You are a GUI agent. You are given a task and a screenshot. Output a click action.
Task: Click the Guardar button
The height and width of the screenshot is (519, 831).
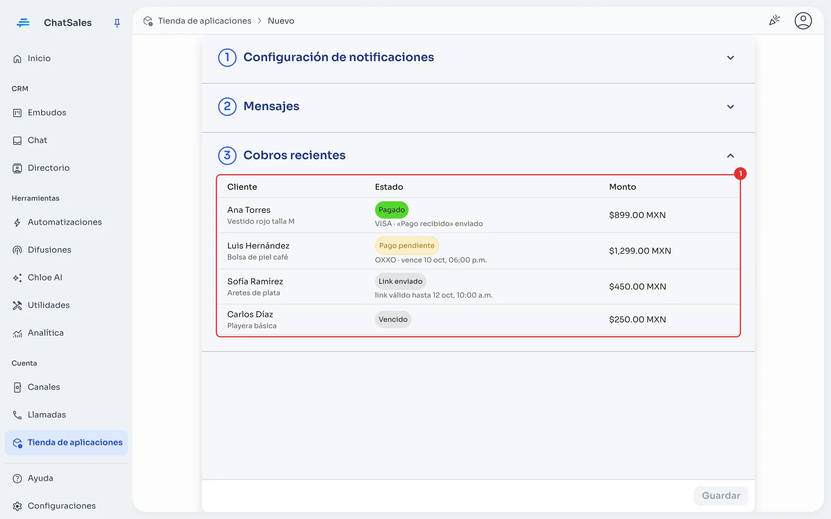point(721,496)
